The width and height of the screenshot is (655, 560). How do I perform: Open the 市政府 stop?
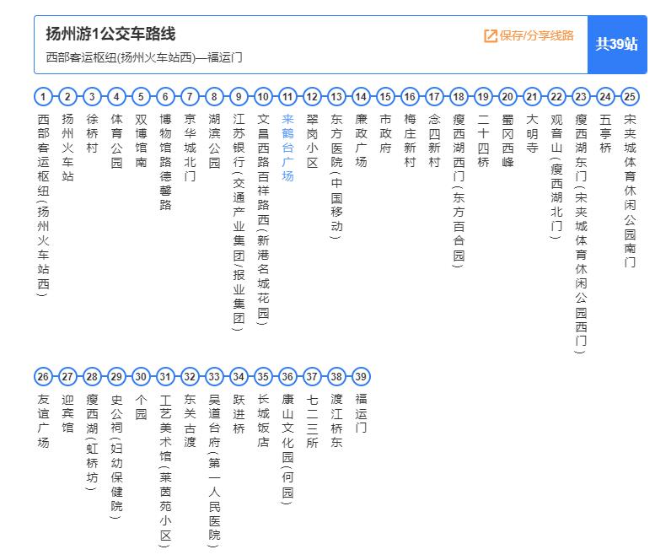tap(385, 133)
